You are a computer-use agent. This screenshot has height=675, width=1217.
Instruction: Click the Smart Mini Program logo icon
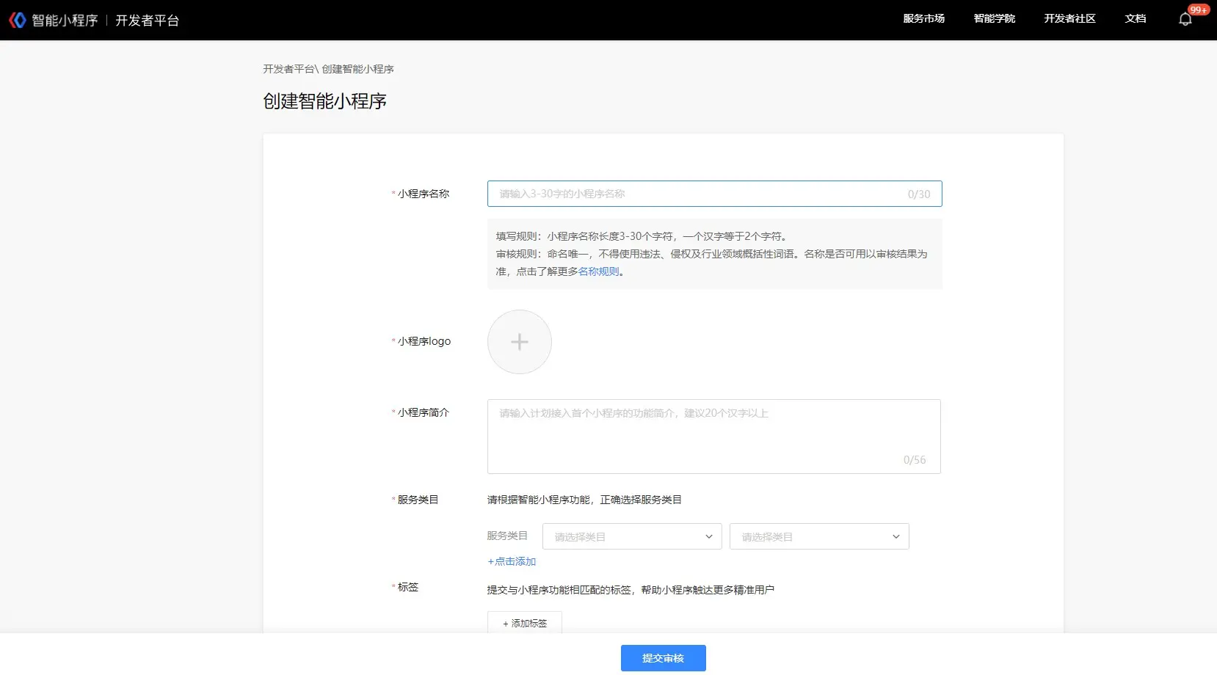coord(18,20)
